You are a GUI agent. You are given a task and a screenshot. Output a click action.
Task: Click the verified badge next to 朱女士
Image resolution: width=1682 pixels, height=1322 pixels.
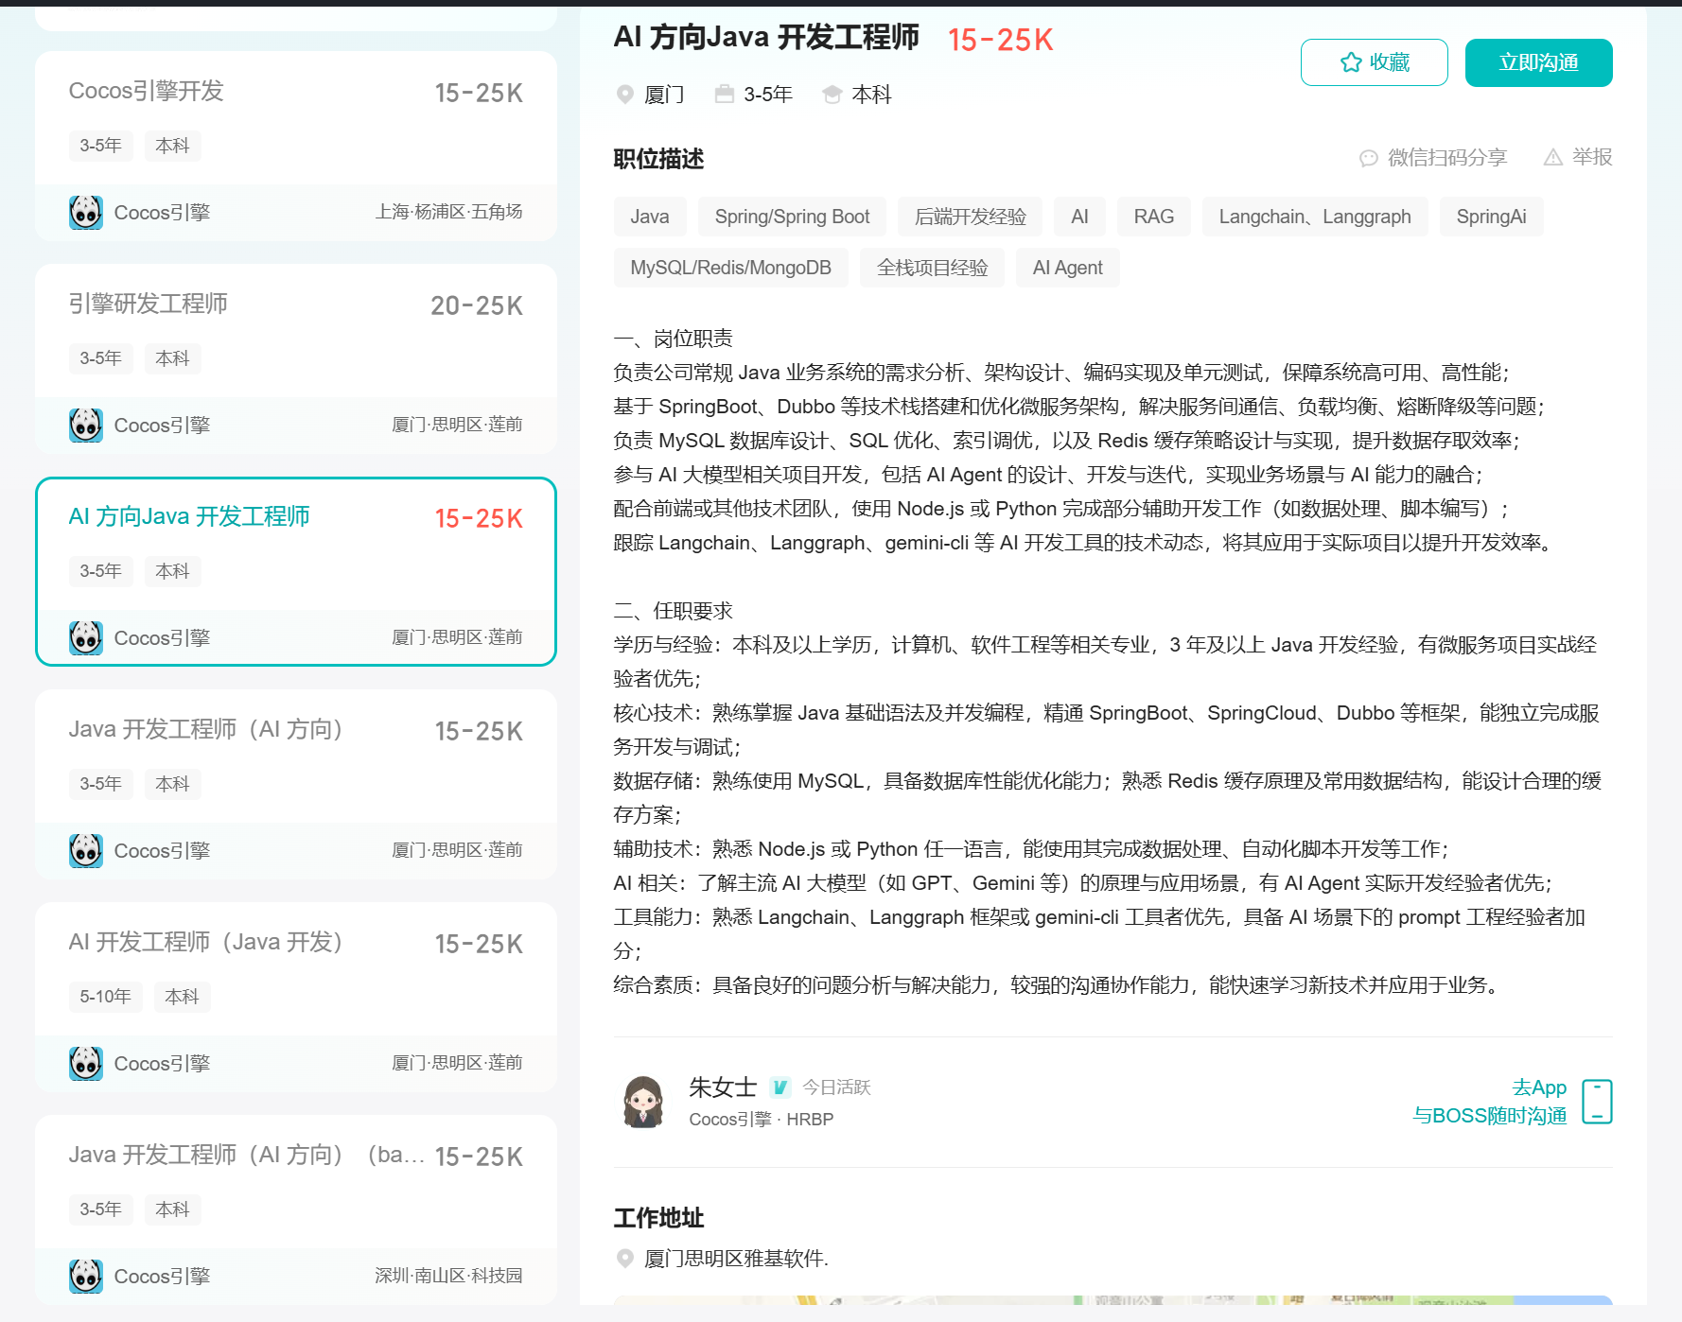coord(780,1087)
